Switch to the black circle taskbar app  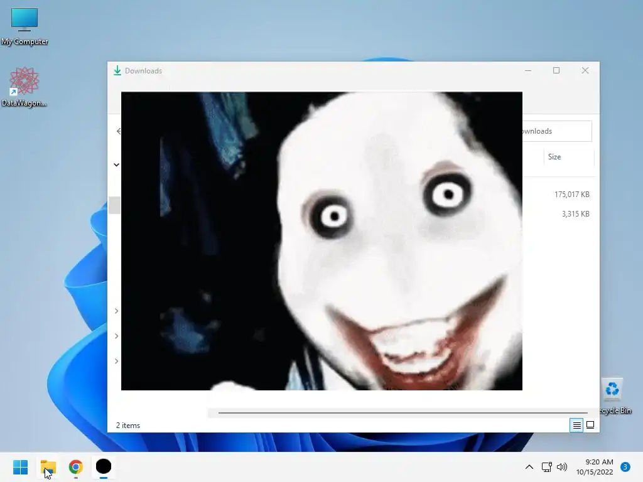pyautogui.click(x=104, y=467)
